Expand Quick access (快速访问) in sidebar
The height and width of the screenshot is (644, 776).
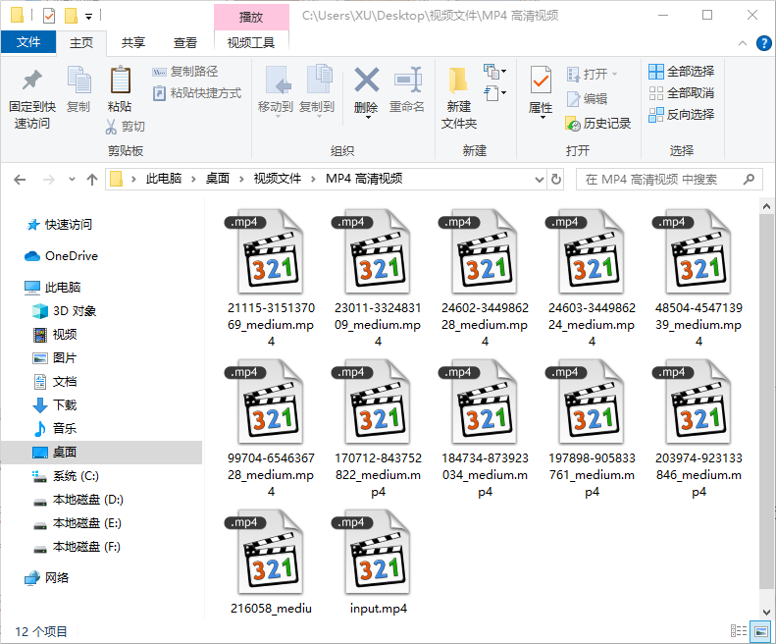pos(60,225)
